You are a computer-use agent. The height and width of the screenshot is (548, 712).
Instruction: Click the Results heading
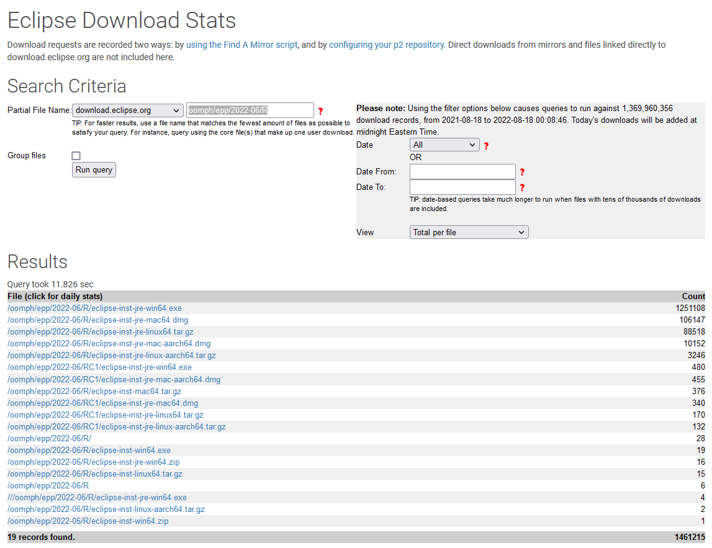tap(37, 262)
